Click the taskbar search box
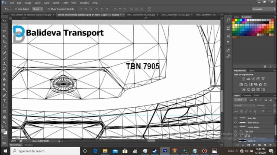277x155 pixels. (45, 151)
